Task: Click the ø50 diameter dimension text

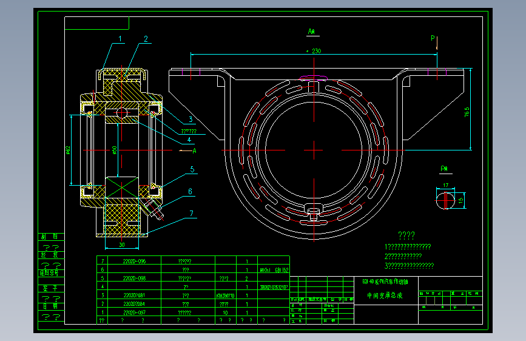Action: pos(115,150)
